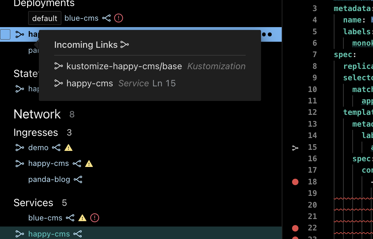Click the outgoing links icon of happy-cms ingress
The height and width of the screenshot is (239, 373).
(77, 163)
